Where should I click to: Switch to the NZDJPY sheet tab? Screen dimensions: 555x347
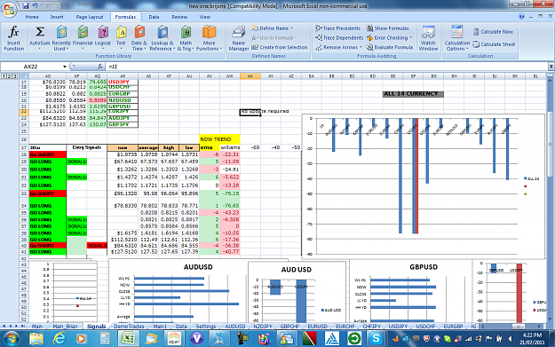(262, 326)
